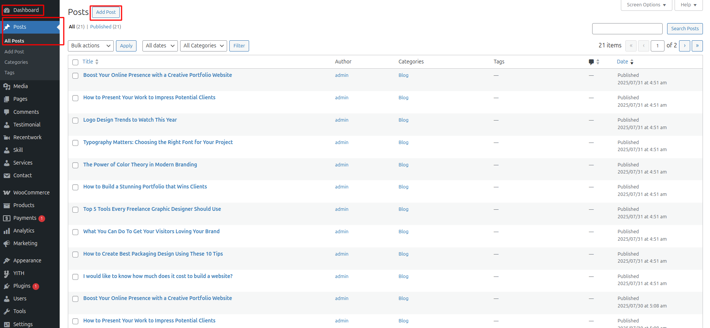710x328 pixels.
Task: Click the Users icon in sidebar
Action: click(7, 299)
